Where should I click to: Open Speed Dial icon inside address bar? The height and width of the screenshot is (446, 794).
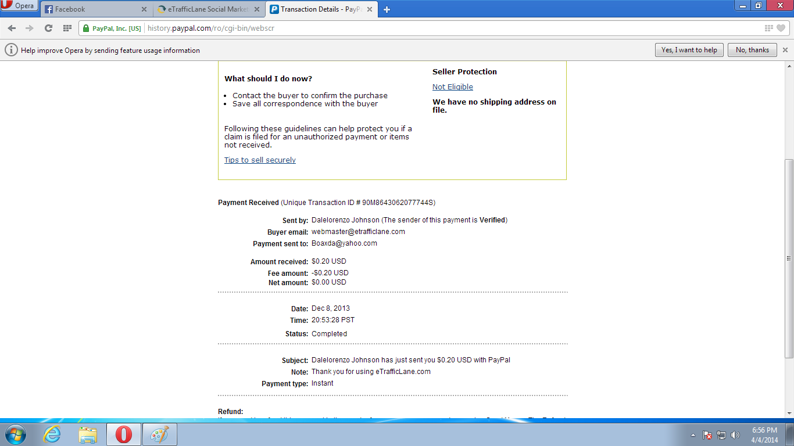769,28
